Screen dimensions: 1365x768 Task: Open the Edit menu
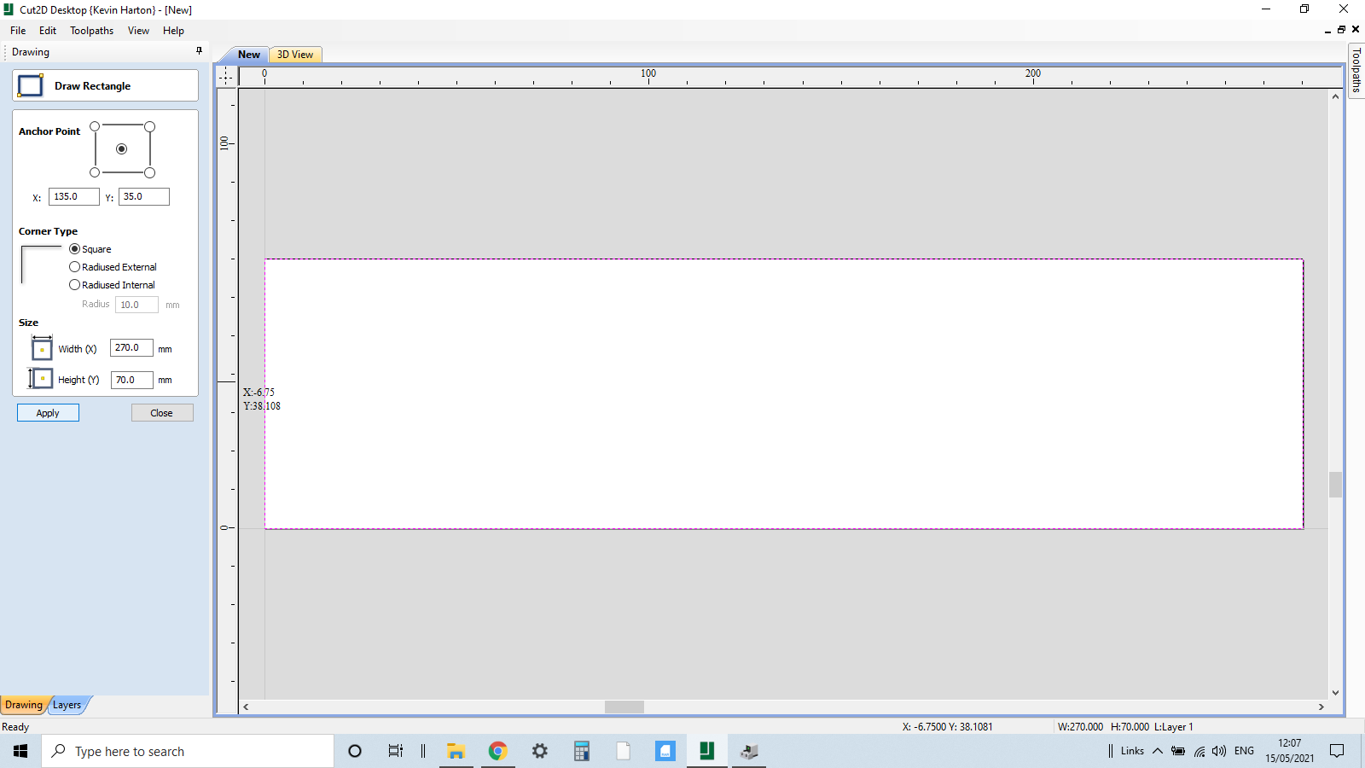(48, 31)
